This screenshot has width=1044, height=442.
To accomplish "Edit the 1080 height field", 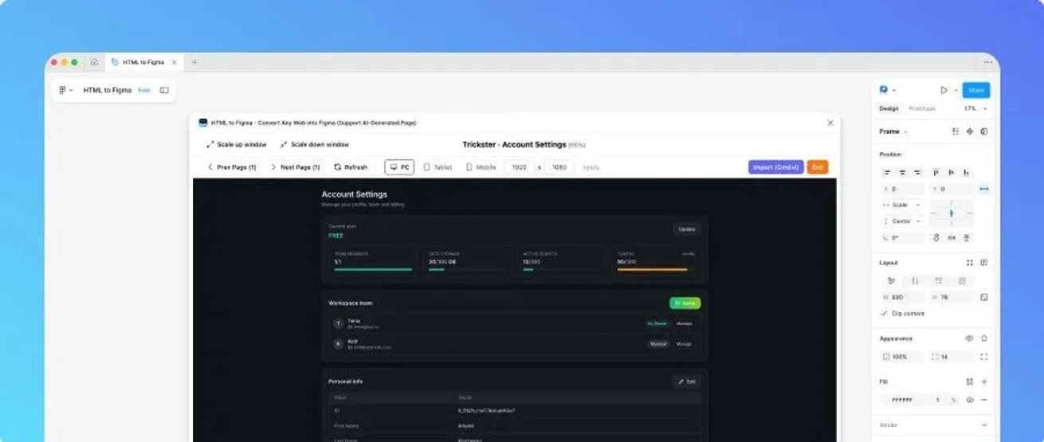I will 559,167.
